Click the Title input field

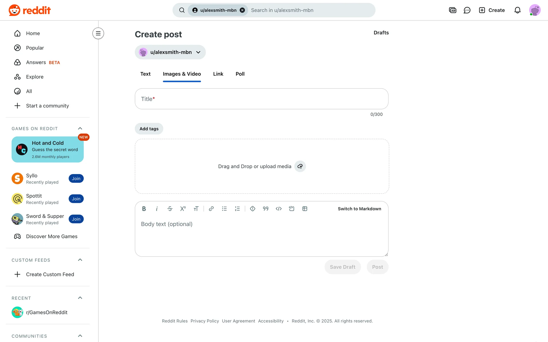click(x=261, y=99)
